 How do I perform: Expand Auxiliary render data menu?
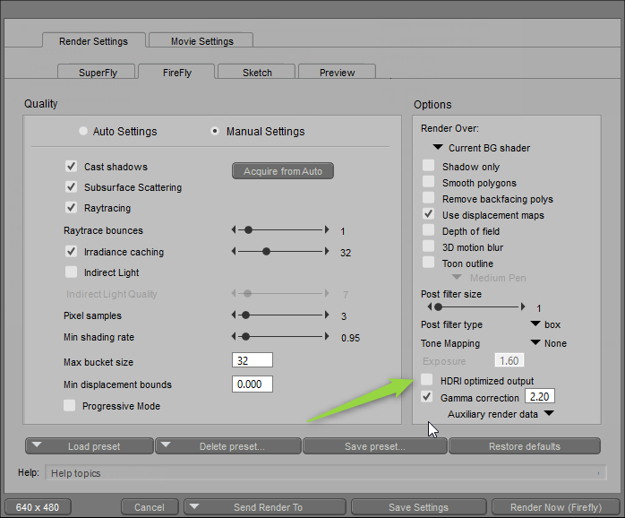tap(501, 414)
